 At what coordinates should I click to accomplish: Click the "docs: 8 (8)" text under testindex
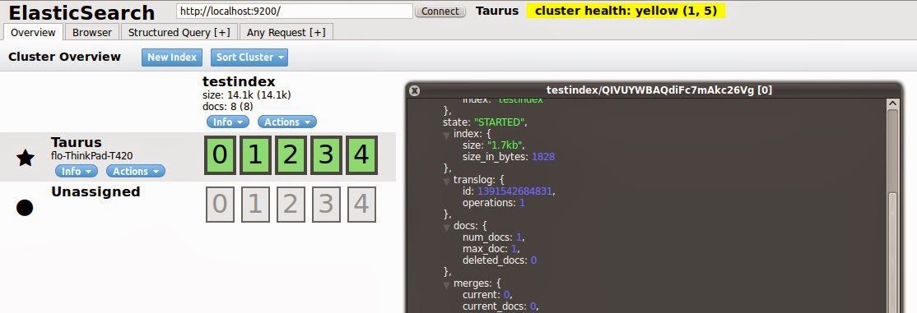(227, 106)
